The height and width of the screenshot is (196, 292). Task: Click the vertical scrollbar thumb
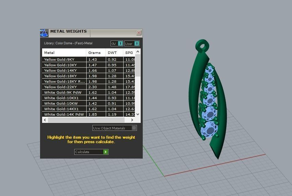138,65
